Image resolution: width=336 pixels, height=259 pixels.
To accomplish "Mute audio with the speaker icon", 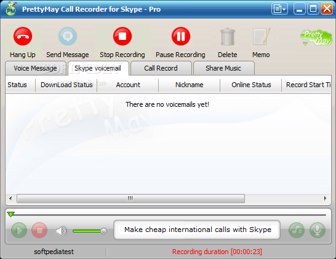I will [62, 231].
